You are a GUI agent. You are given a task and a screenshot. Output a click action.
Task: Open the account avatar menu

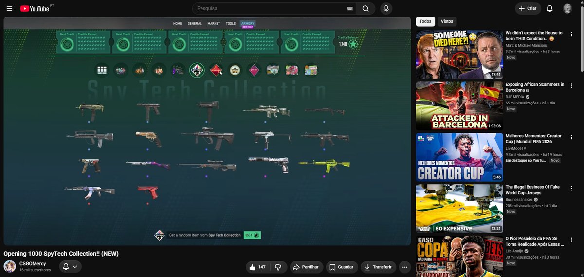coord(567,8)
